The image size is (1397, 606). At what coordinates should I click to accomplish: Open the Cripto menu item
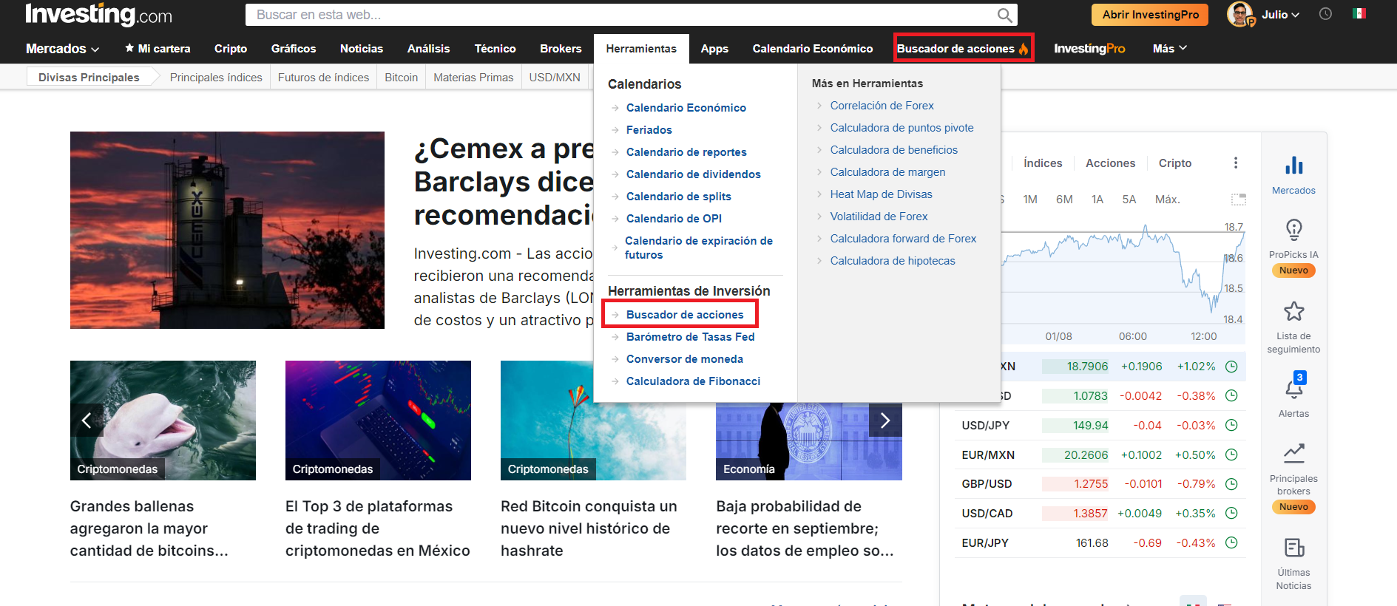click(231, 49)
